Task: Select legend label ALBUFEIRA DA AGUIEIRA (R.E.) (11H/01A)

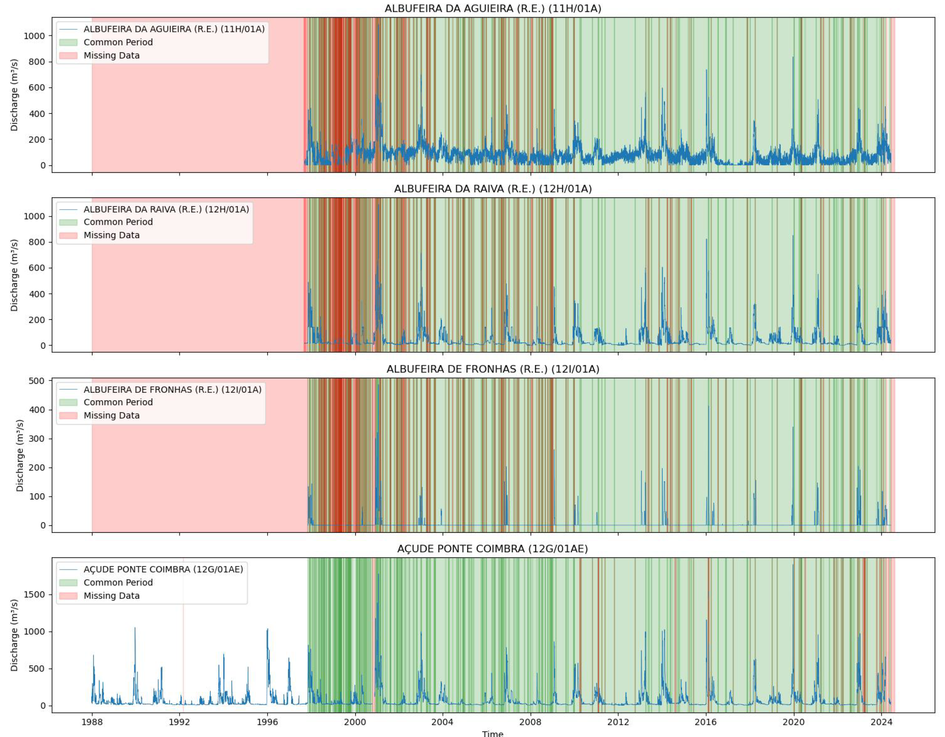Action: click(174, 29)
